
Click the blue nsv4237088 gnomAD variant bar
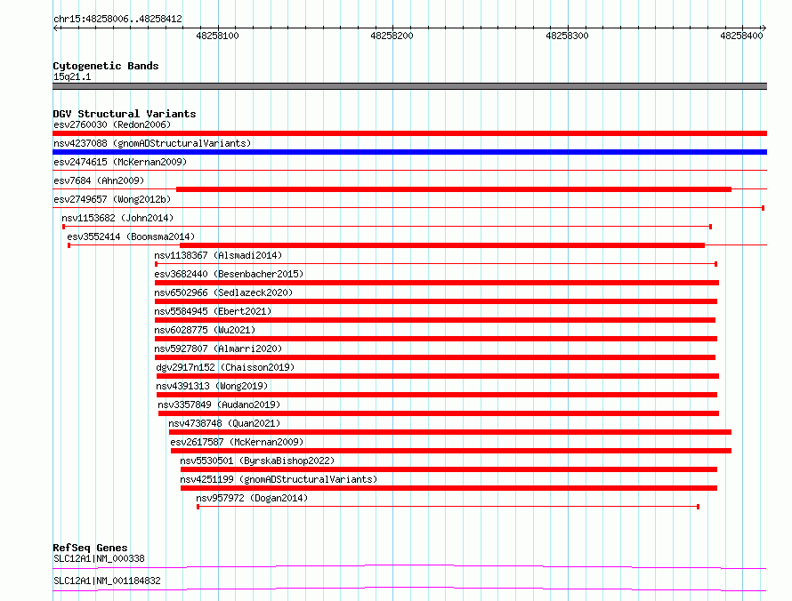pos(409,152)
